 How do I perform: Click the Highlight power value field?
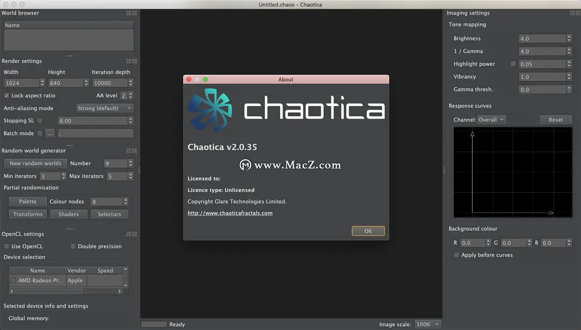click(542, 64)
